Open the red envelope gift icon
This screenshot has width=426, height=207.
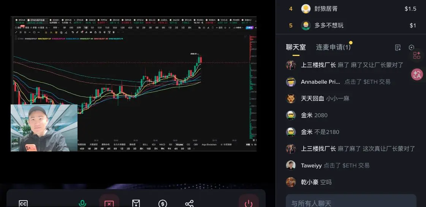click(136, 203)
